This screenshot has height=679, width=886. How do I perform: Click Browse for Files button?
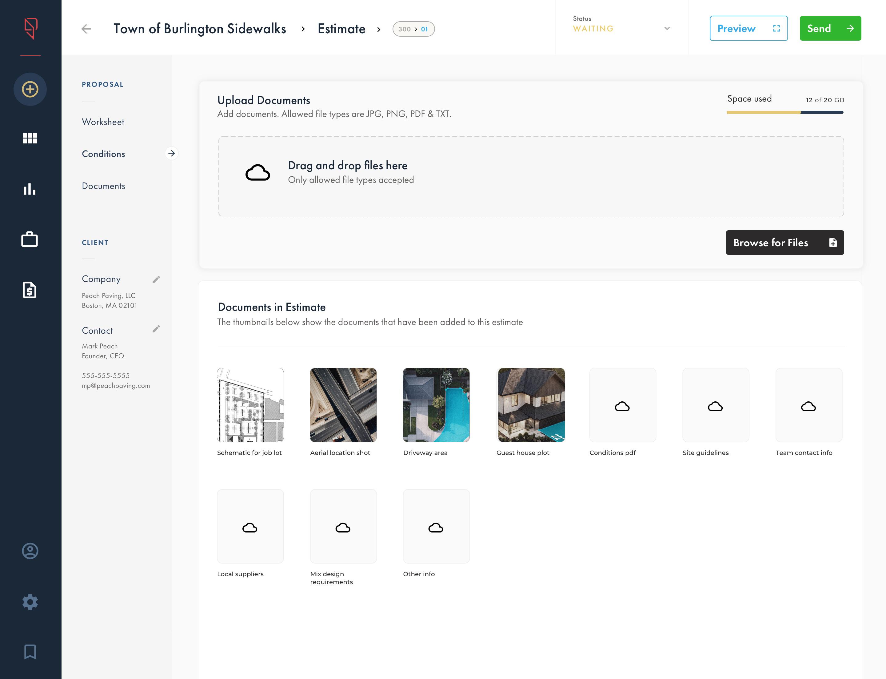click(784, 243)
